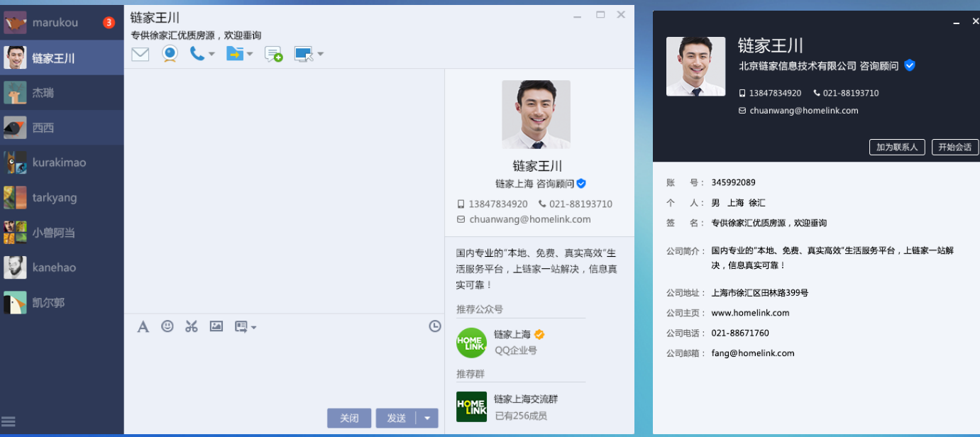The image size is (980, 437).
Task: Click the envelope mail icon in chat toolbar
Action: pos(141,54)
